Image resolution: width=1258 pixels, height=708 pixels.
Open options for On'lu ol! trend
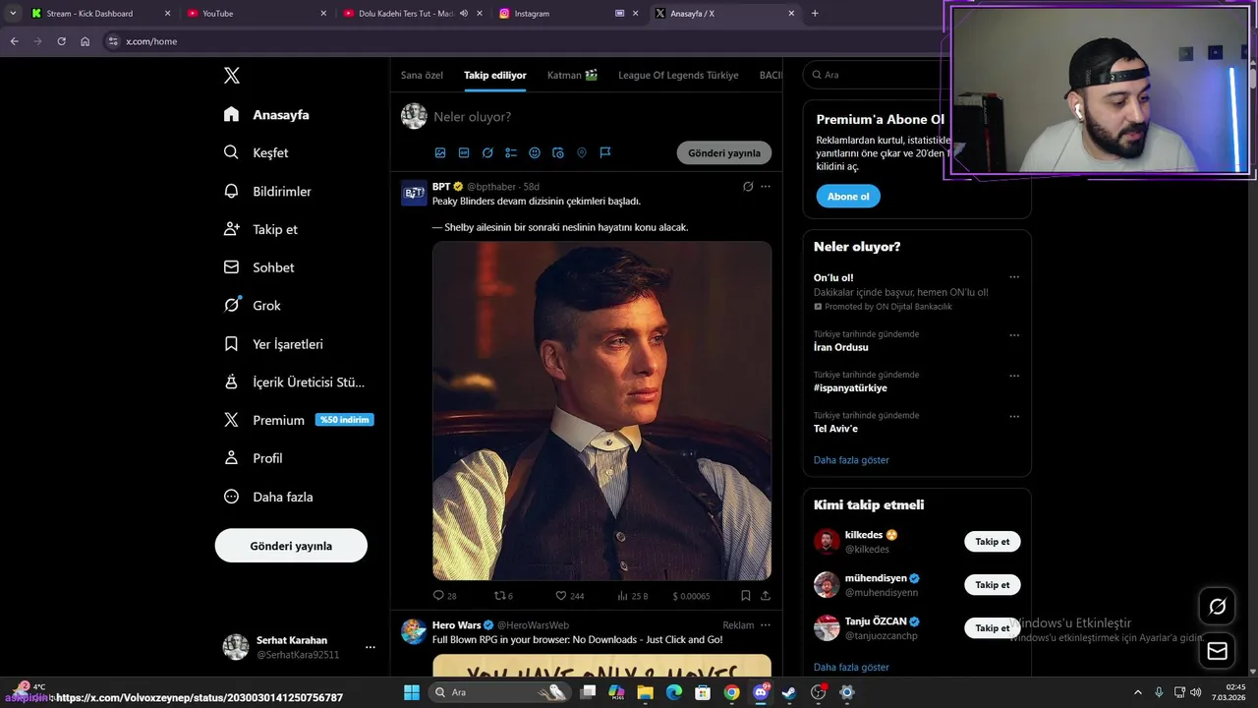[1014, 277]
